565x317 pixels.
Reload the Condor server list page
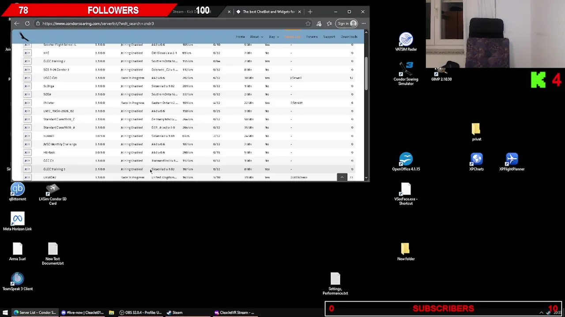(x=27, y=23)
